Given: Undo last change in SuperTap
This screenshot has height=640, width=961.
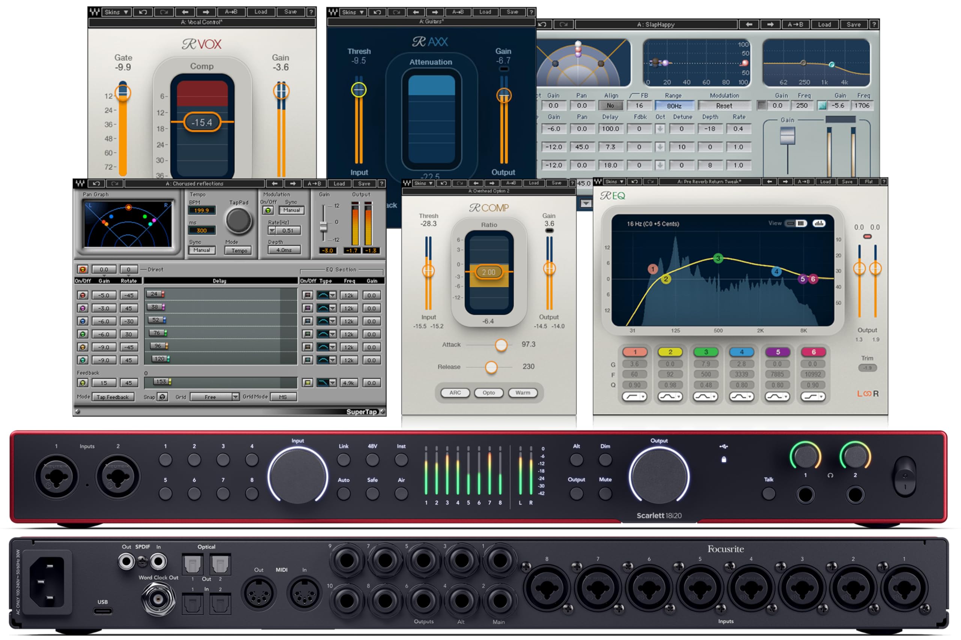Looking at the screenshot, I should point(97,183).
